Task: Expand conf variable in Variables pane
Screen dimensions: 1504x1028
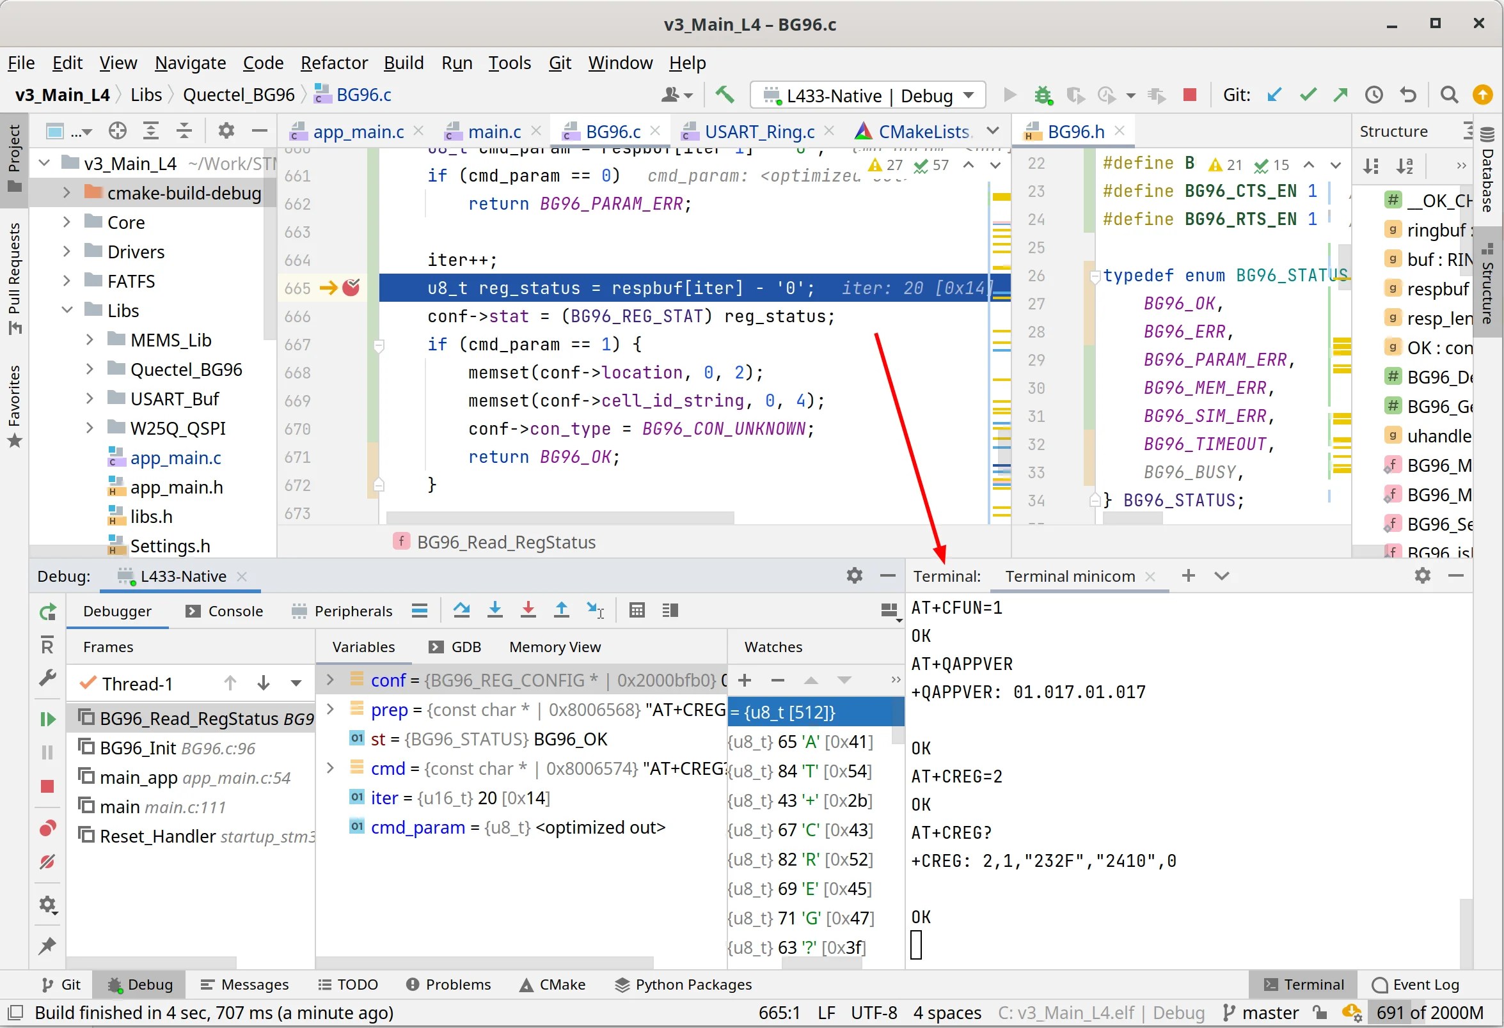Action: [330, 680]
